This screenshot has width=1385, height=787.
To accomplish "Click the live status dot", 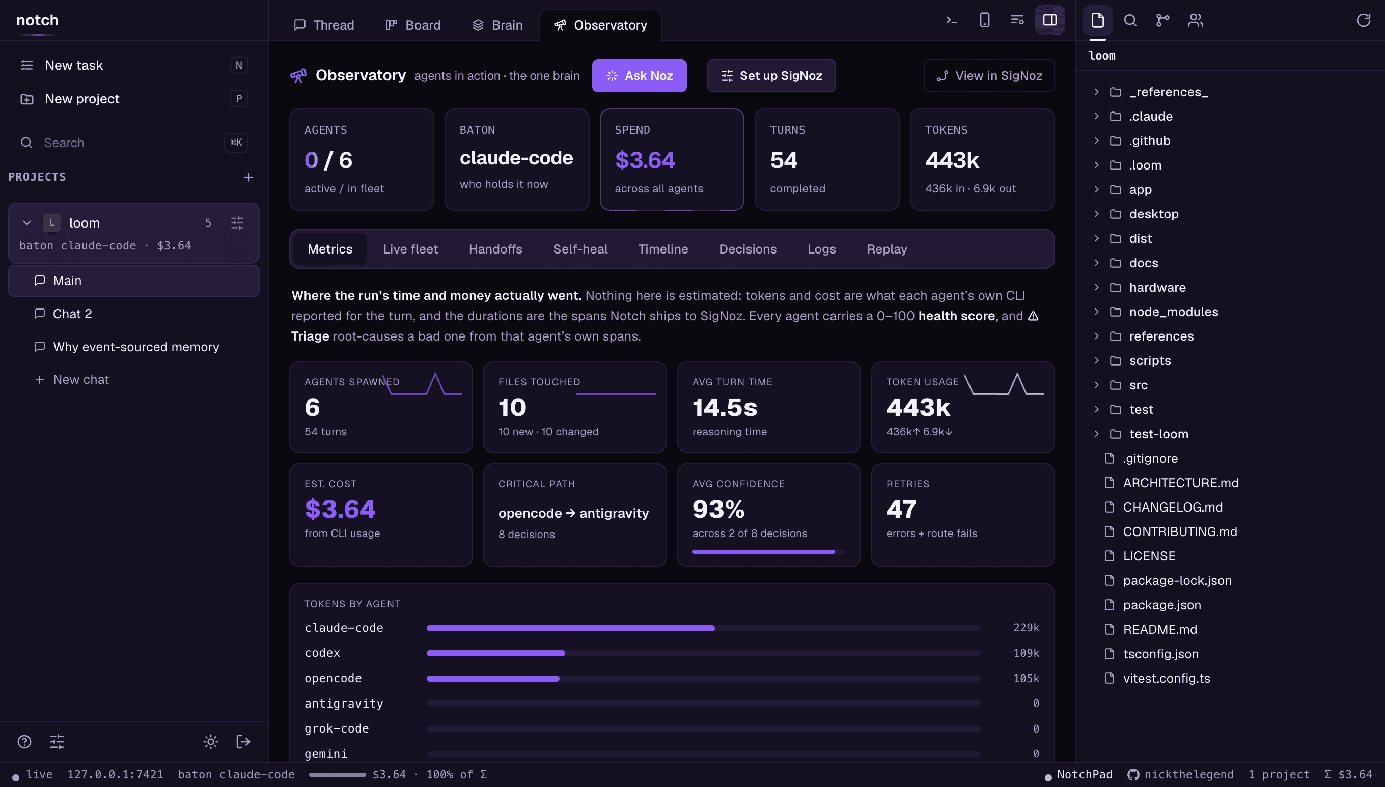I will [16, 778].
